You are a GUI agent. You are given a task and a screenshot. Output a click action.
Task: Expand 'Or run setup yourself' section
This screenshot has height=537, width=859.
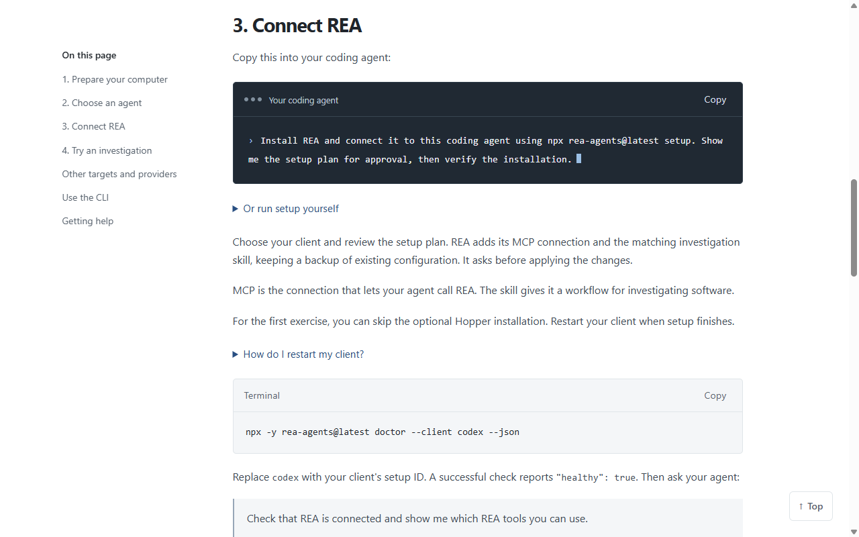[291, 209]
